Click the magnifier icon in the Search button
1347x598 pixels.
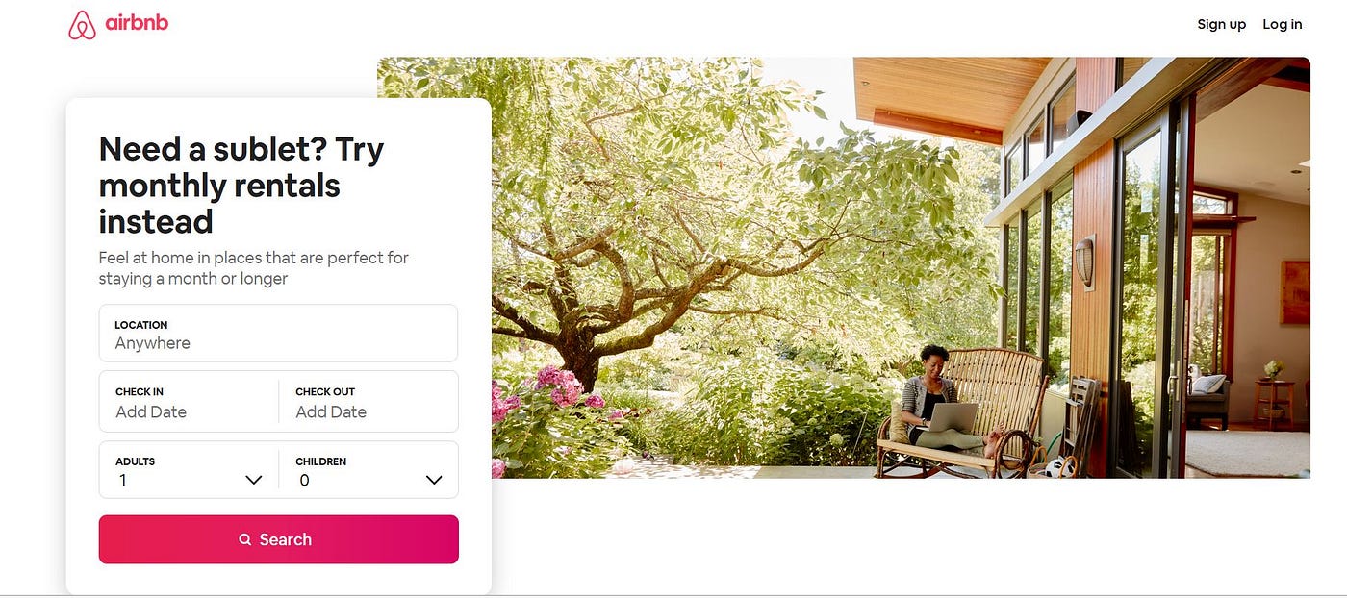pos(245,540)
